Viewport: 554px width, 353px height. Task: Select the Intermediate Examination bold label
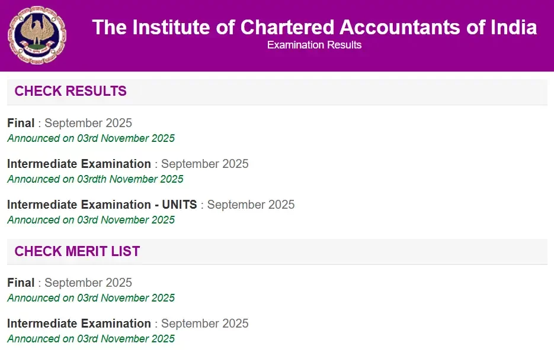(79, 164)
